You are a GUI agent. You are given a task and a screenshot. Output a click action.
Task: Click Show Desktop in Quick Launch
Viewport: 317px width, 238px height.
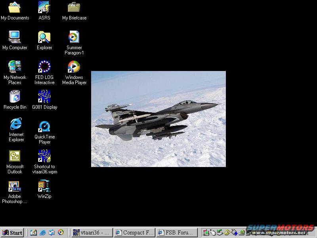click(34, 233)
